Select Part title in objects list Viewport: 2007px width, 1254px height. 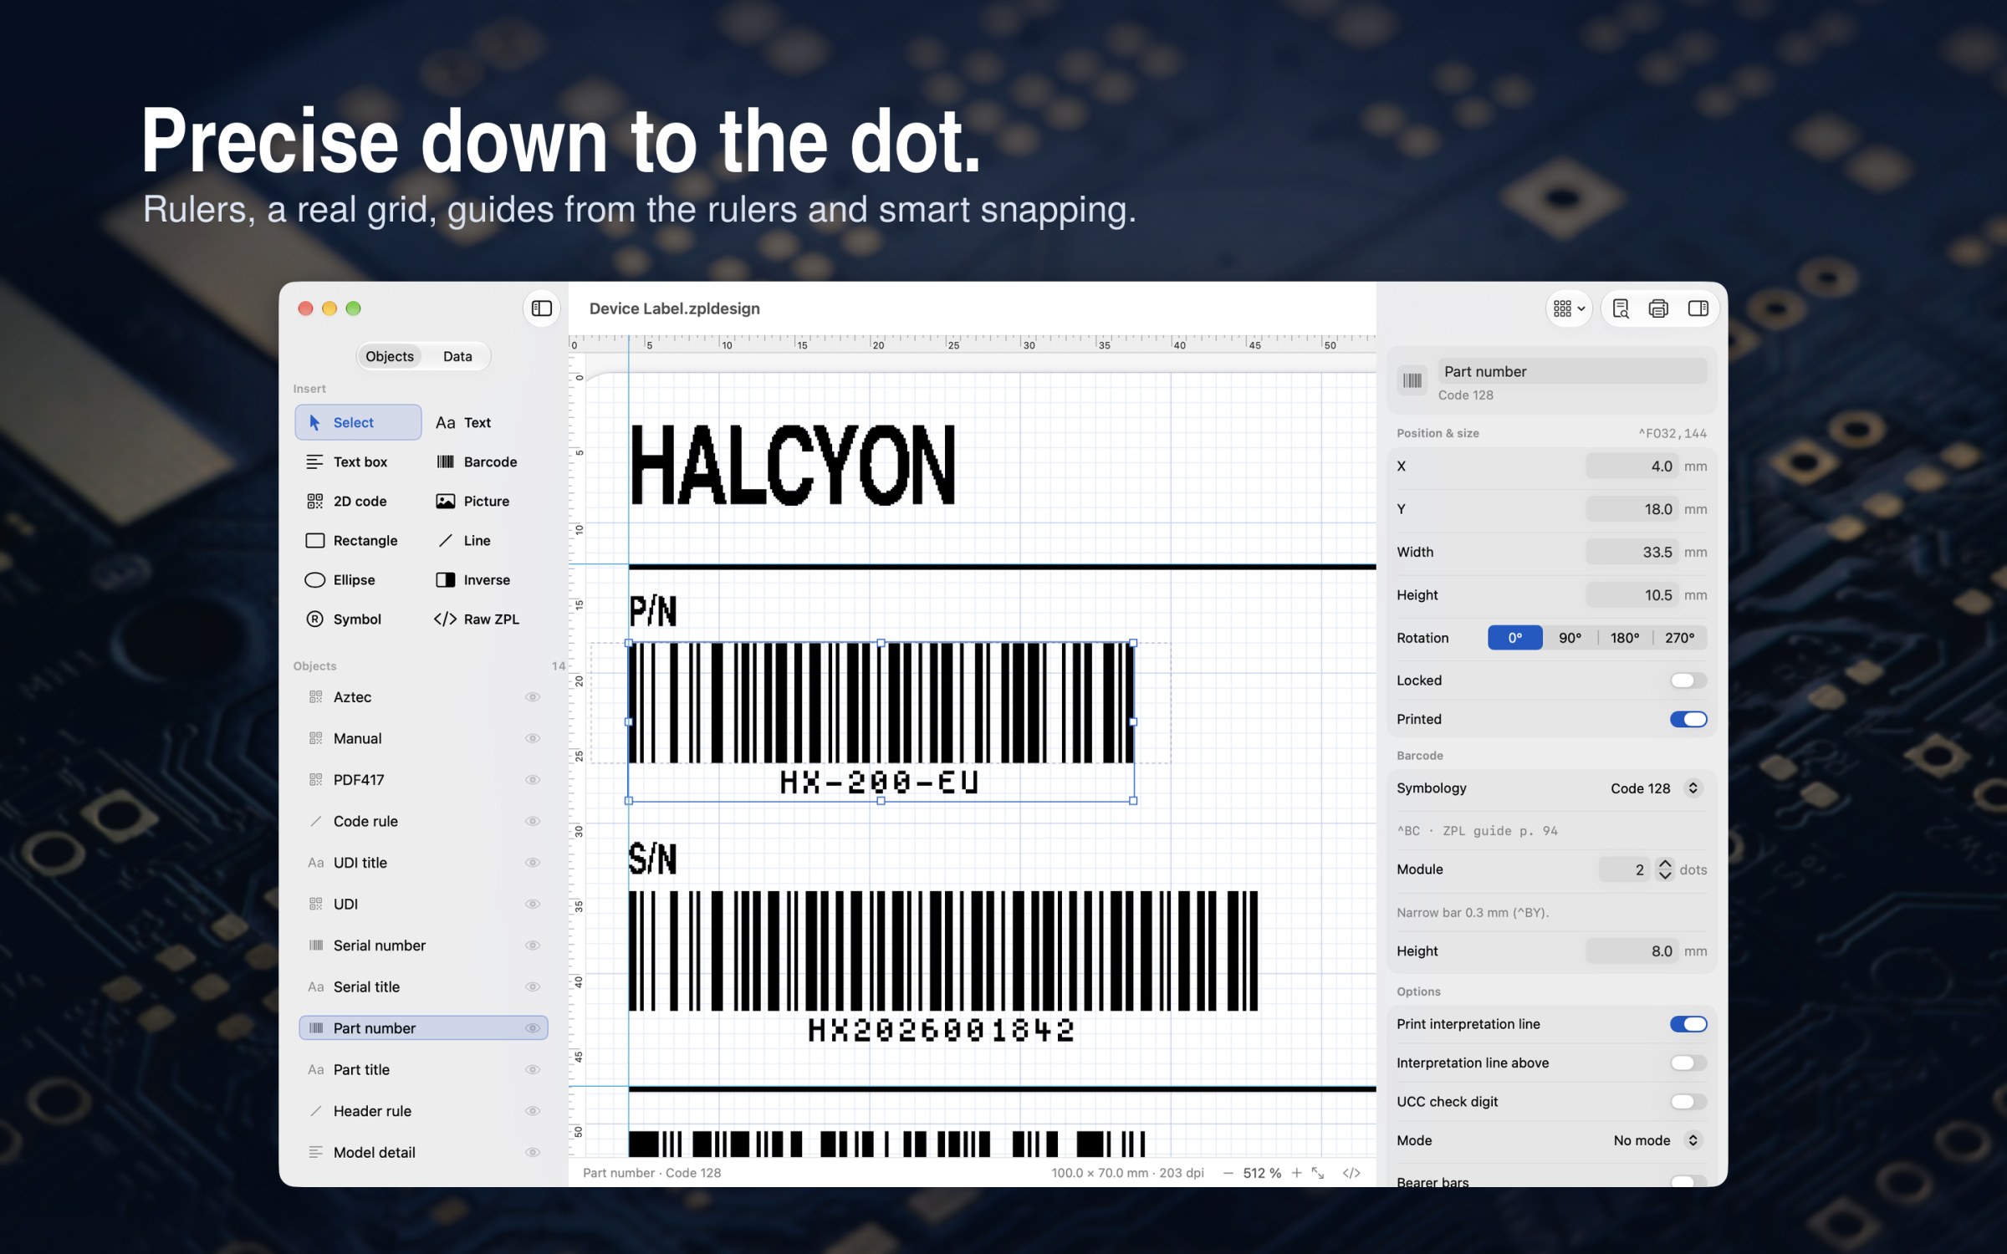(423, 1070)
